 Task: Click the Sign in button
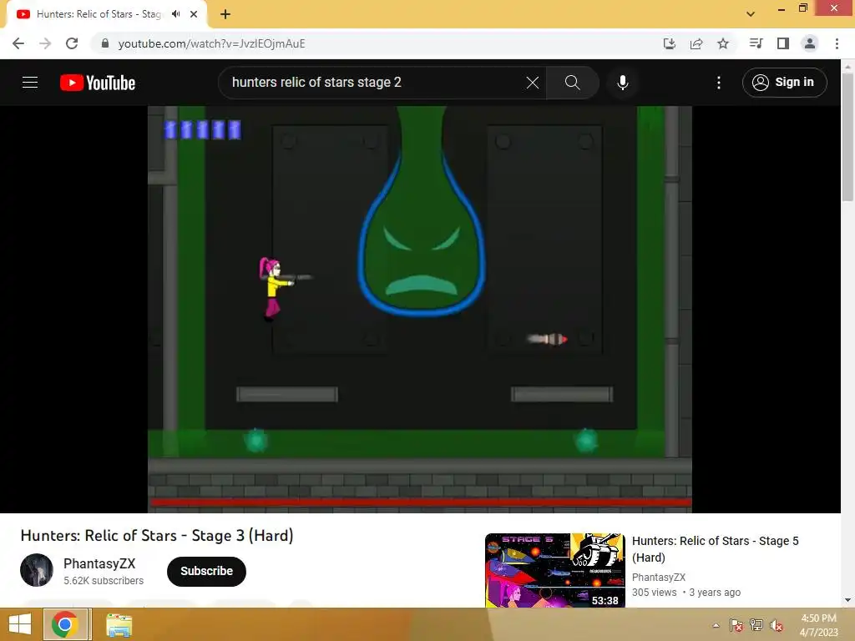pos(784,83)
